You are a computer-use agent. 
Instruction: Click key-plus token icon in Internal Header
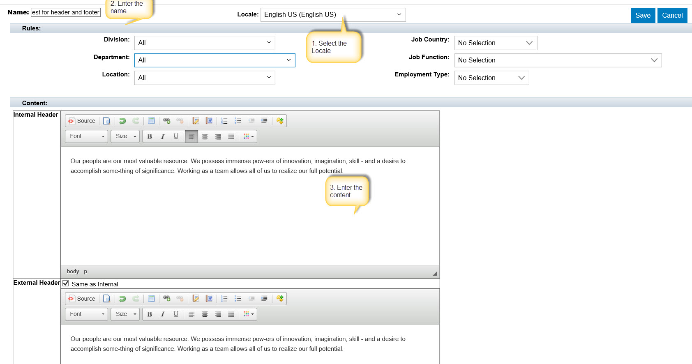click(x=280, y=121)
